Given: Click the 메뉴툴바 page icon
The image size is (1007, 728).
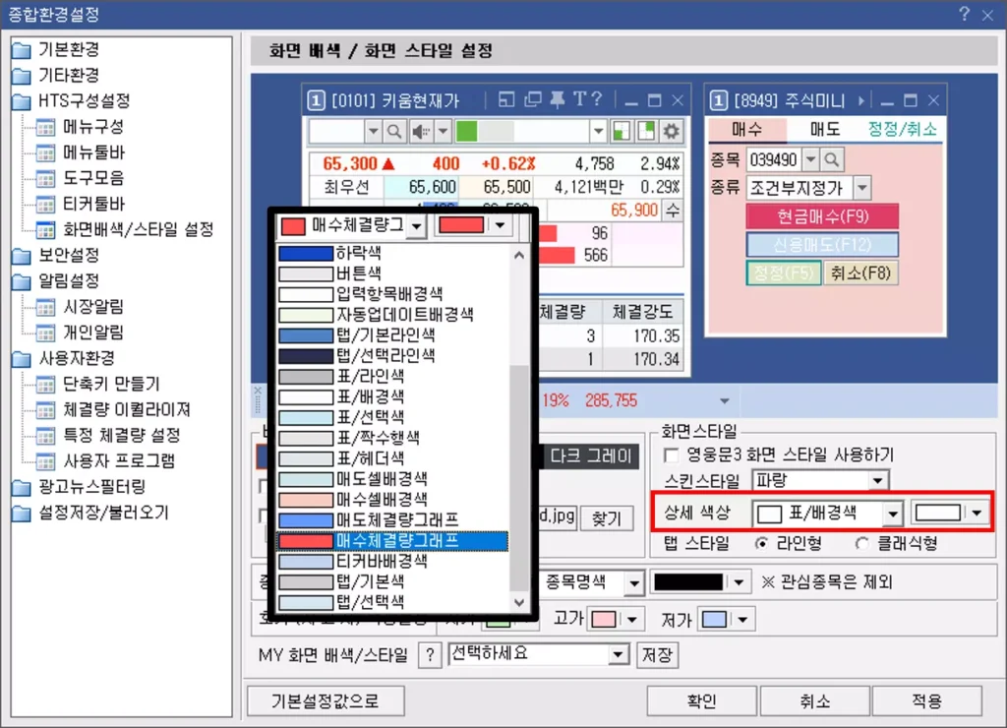Looking at the screenshot, I should [x=45, y=152].
